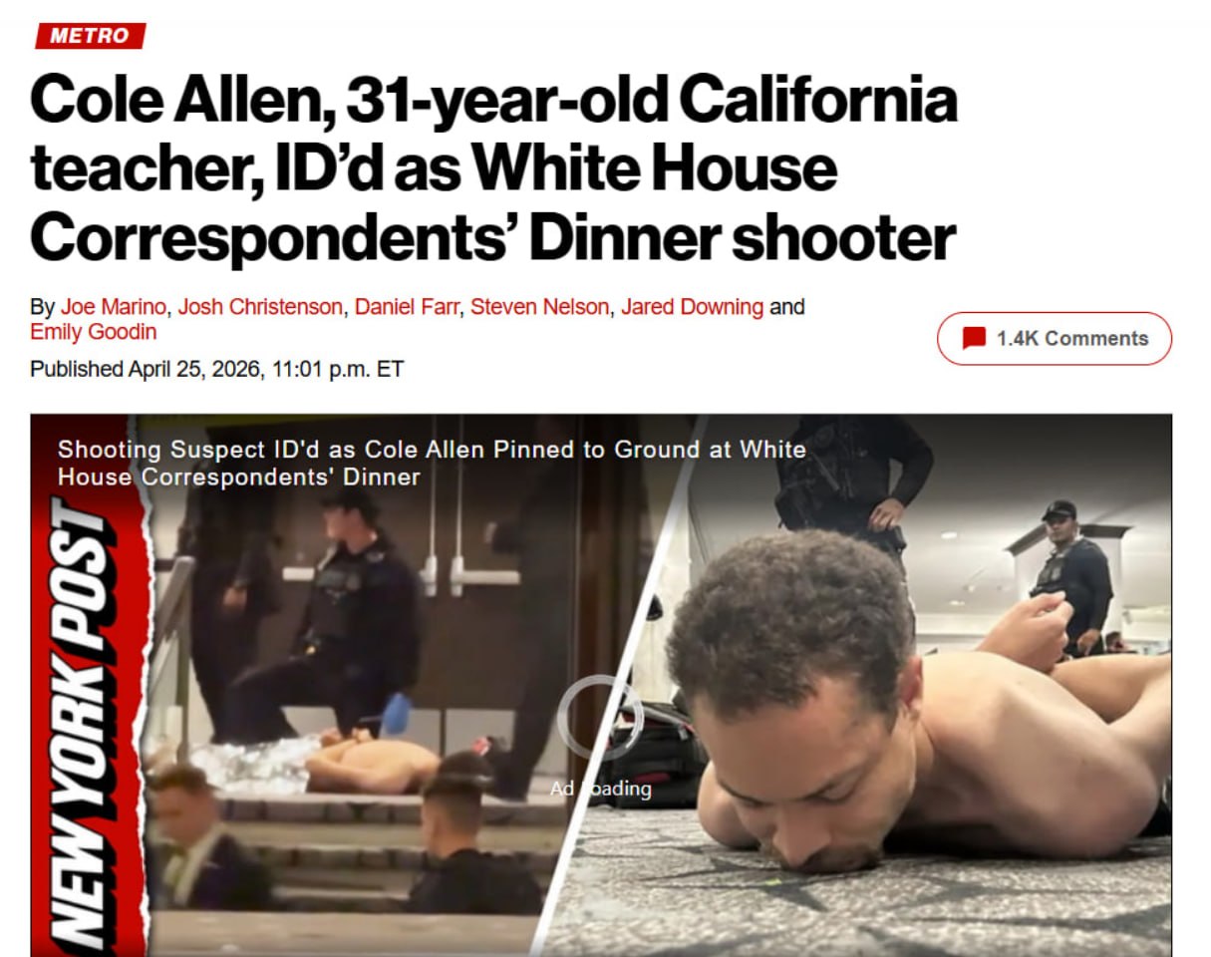Click the video title caption overlay
This screenshot has width=1211, height=957.
click(432, 463)
